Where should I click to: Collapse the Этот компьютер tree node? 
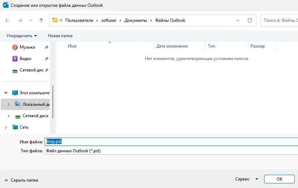(x=6, y=93)
